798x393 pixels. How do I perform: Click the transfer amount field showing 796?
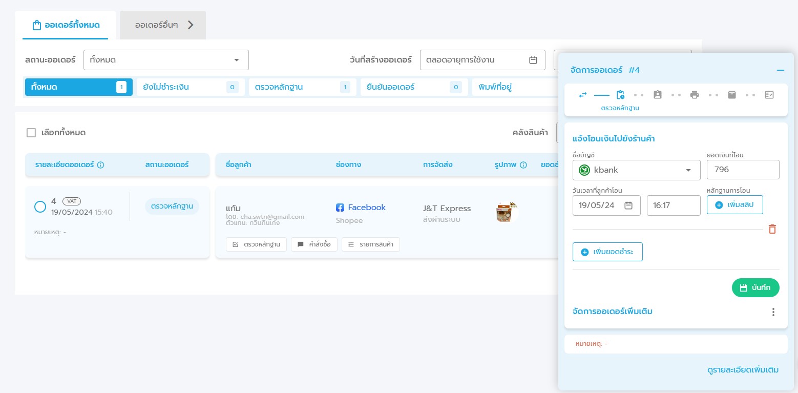743,170
